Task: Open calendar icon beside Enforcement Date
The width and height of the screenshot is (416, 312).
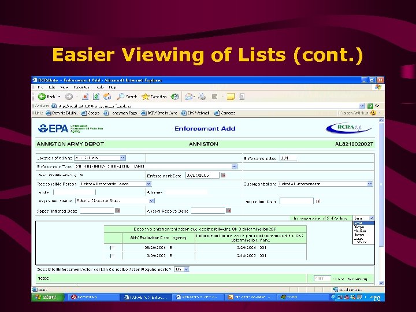Action: tap(223, 175)
